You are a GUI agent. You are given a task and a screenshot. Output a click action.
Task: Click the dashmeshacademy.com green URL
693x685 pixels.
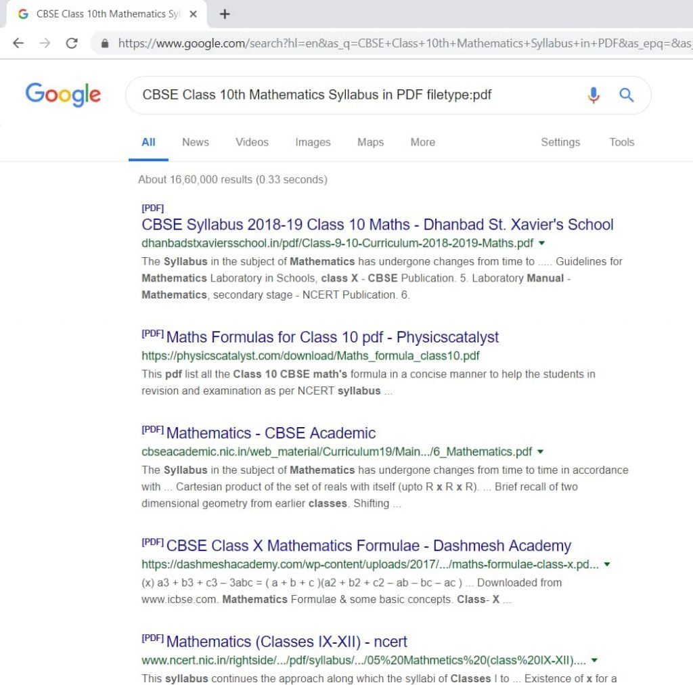click(x=370, y=565)
